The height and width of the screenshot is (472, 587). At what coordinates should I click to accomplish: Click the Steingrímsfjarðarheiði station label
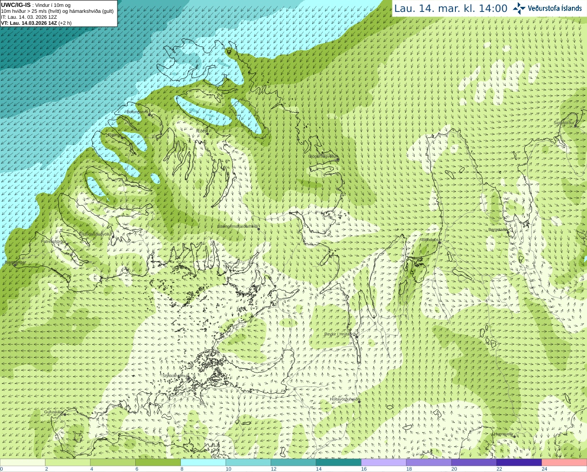click(x=238, y=226)
